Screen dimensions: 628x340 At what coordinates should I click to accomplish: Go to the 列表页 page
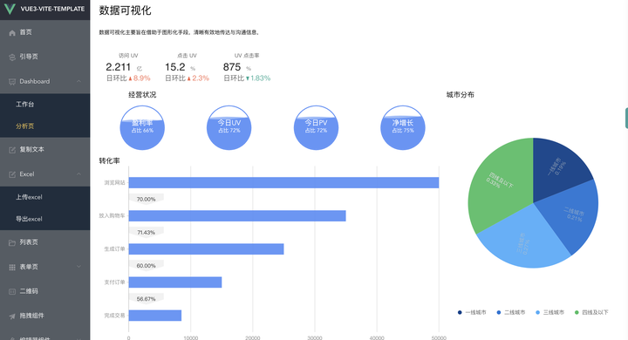[44, 242]
